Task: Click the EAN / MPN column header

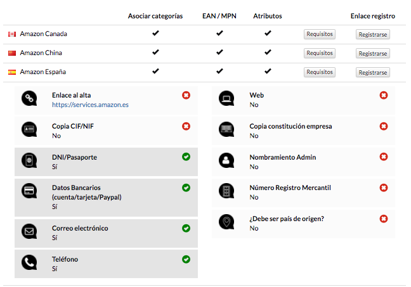Action: (x=219, y=16)
